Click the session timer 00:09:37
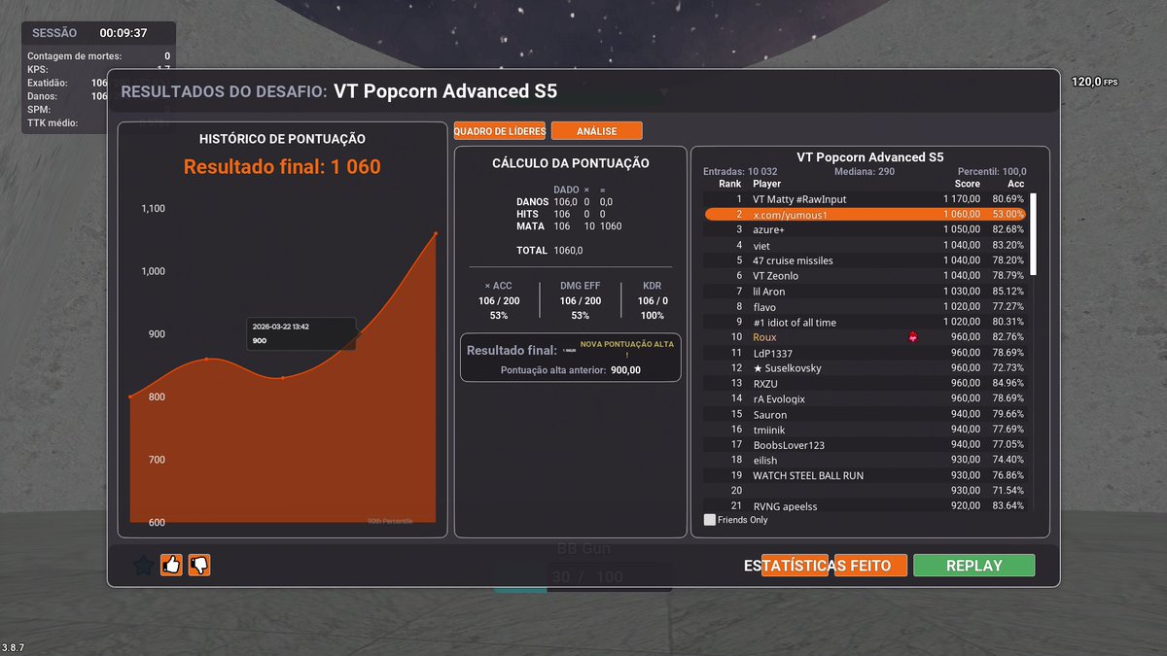 pyautogui.click(x=124, y=33)
